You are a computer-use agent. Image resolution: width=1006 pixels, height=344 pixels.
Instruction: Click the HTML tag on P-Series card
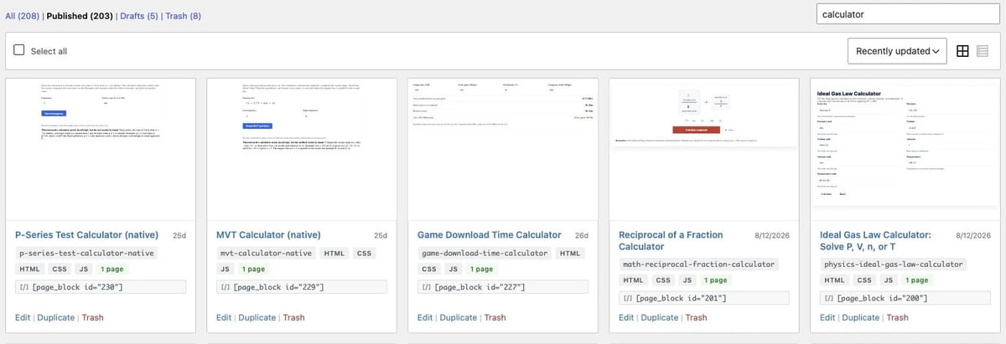coord(30,269)
